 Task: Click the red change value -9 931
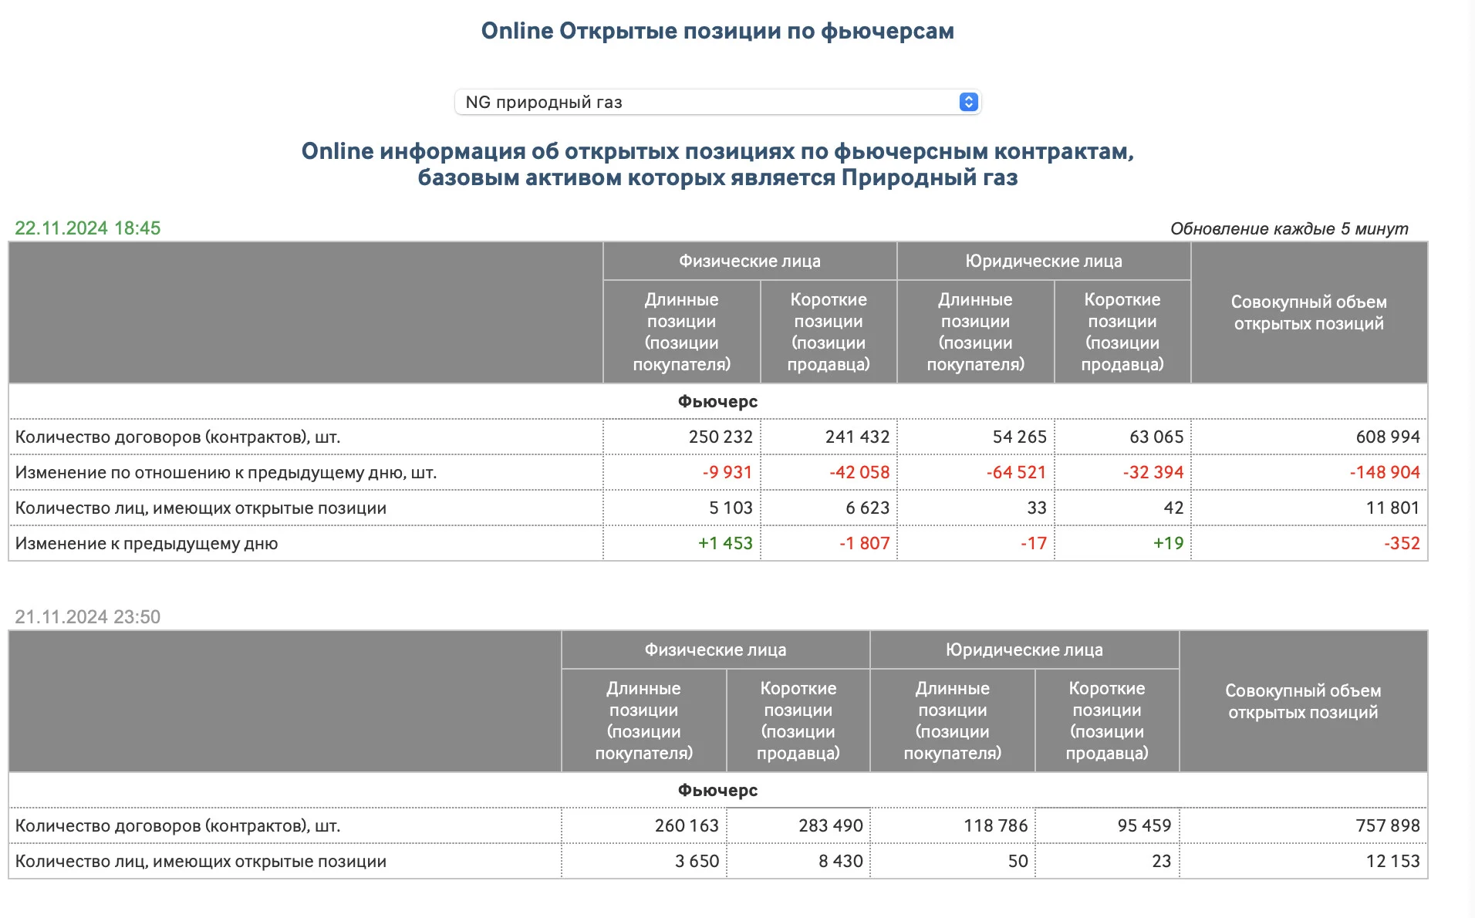(727, 472)
